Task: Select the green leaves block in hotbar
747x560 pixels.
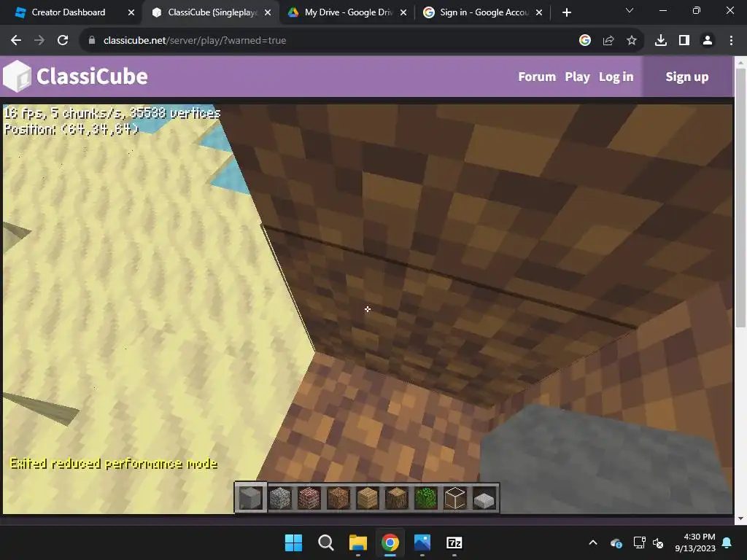Action: click(425, 499)
